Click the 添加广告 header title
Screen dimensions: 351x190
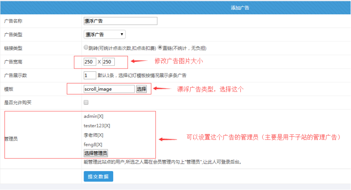coord(240,7)
